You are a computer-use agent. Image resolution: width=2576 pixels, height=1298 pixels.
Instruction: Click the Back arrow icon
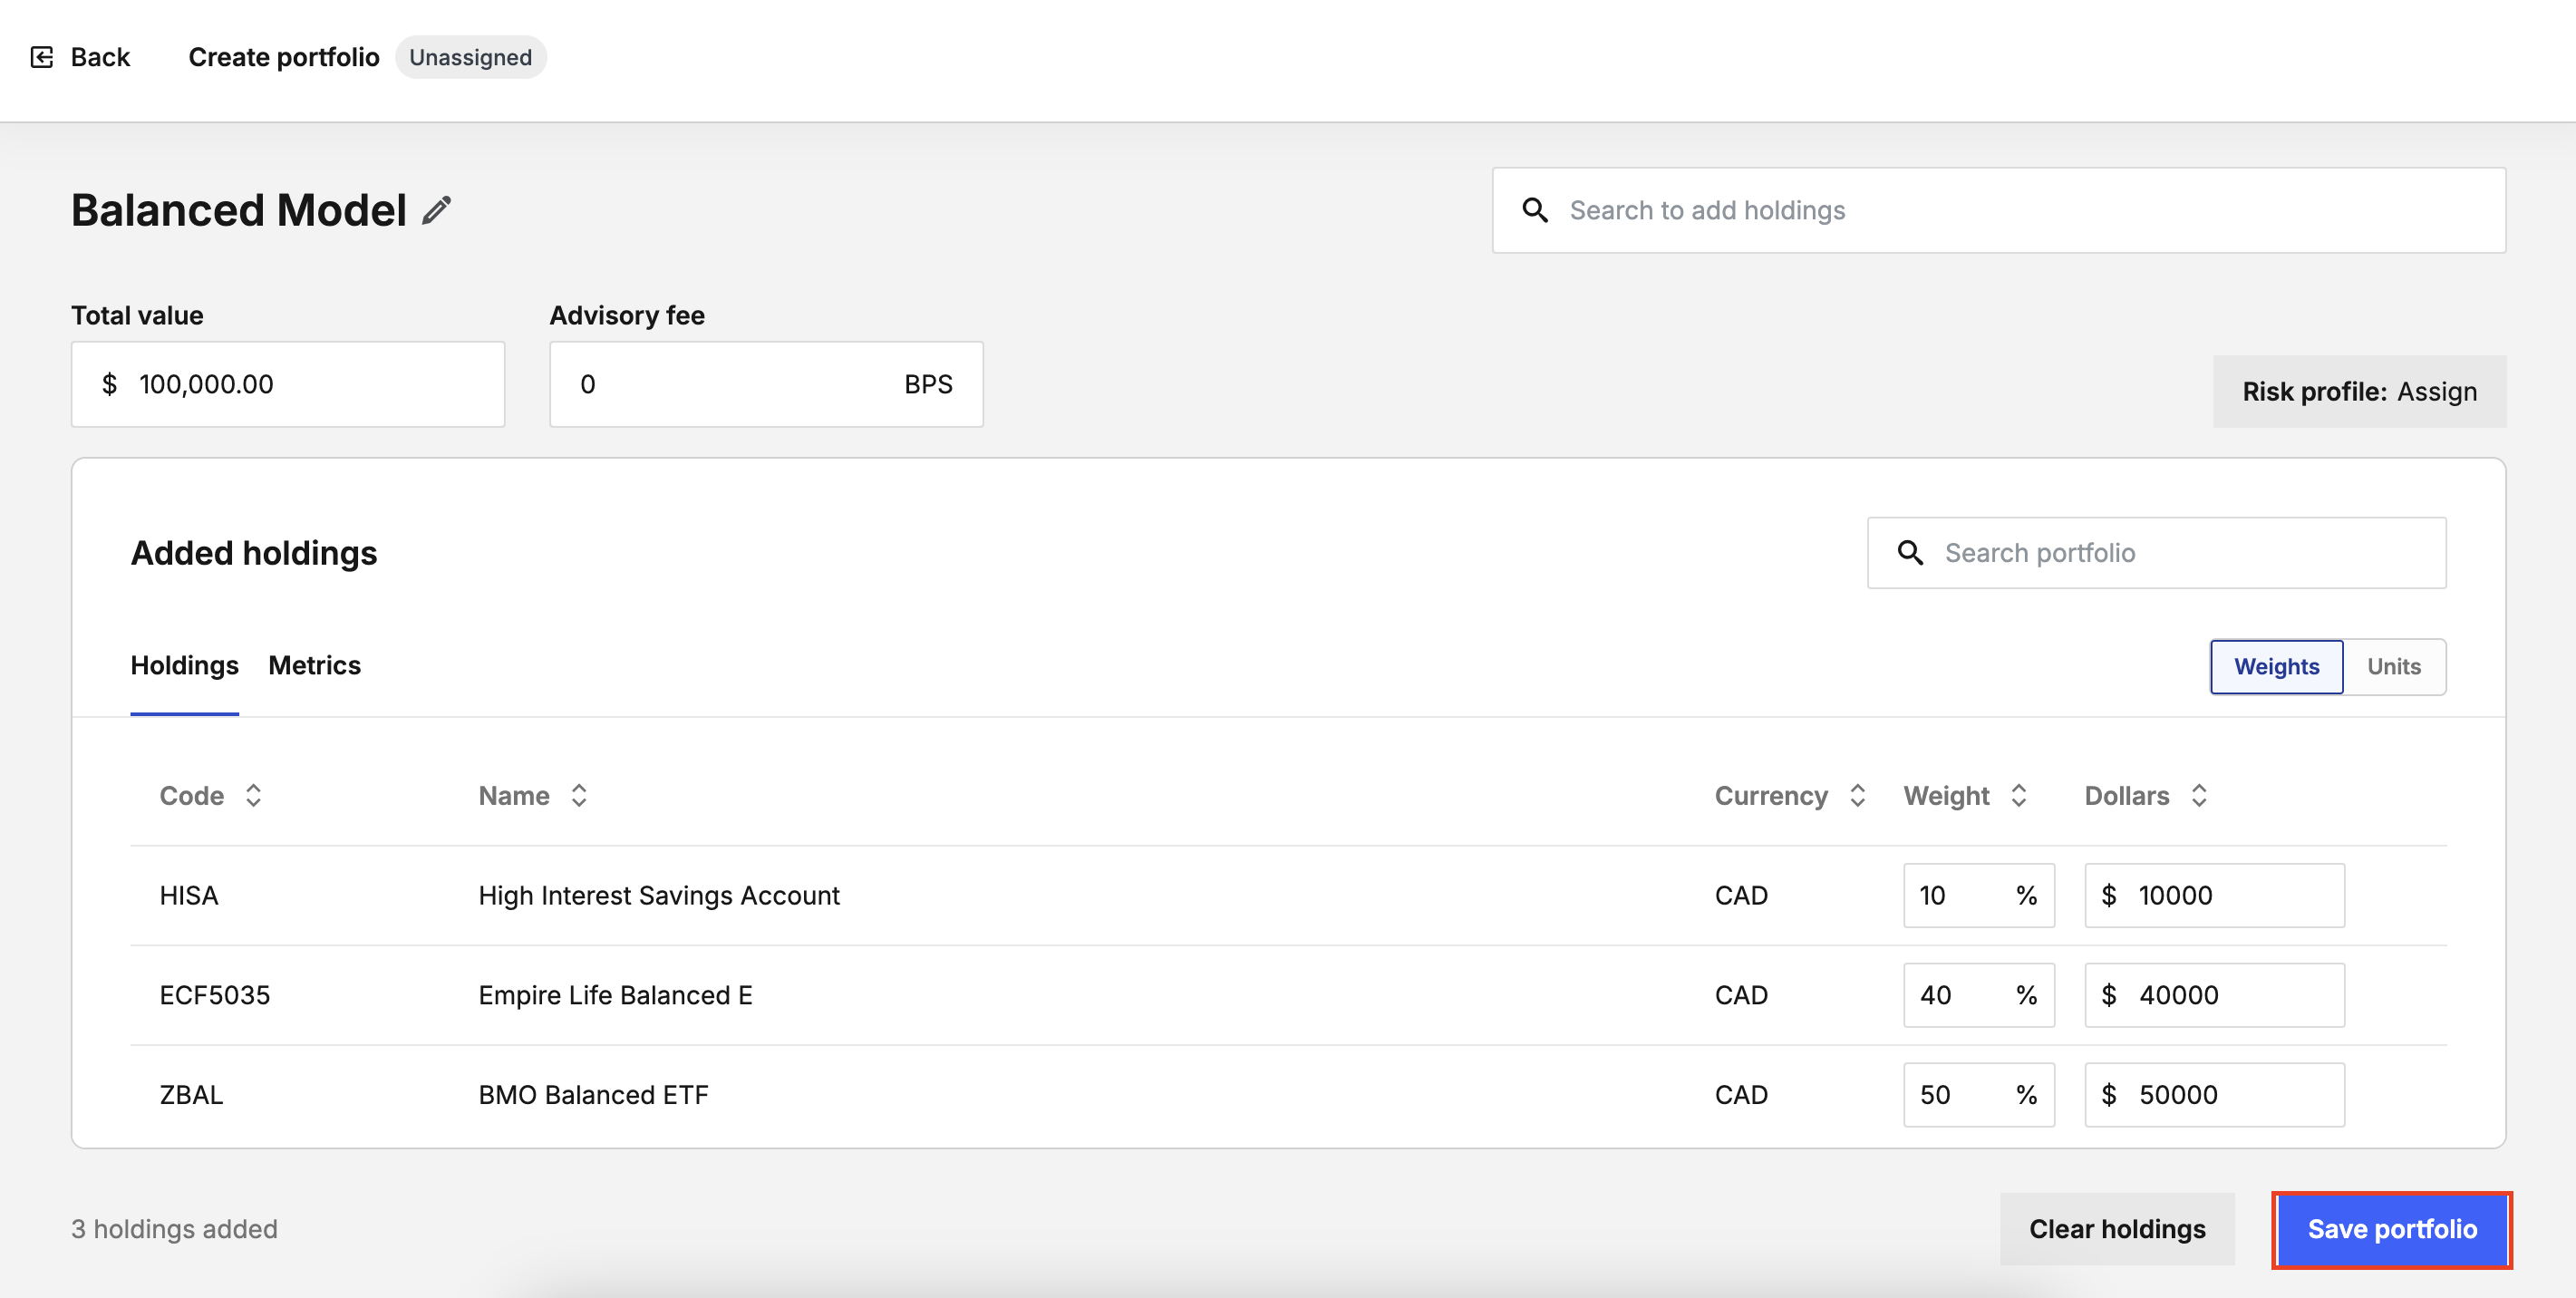(x=42, y=57)
